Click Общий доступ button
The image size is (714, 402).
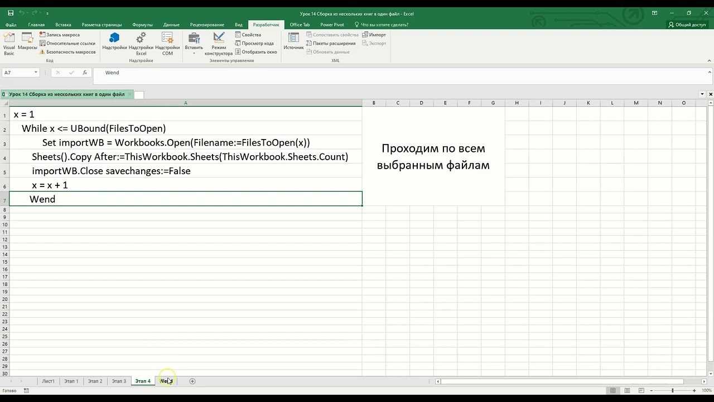687,25
